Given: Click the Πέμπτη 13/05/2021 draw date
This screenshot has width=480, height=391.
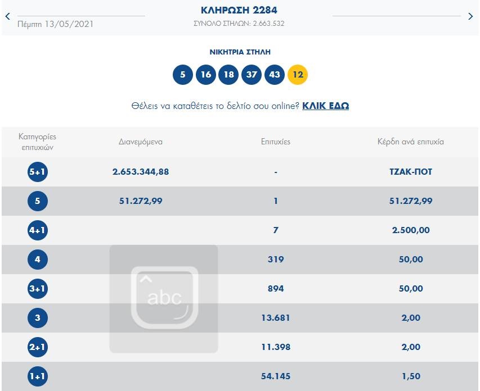Looking at the screenshot, I should click(x=56, y=24).
